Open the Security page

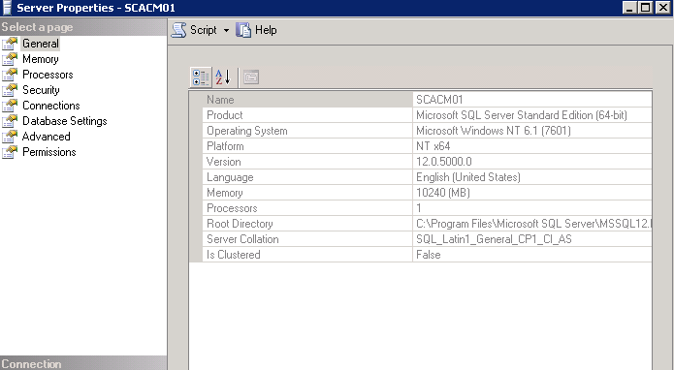click(41, 90)
